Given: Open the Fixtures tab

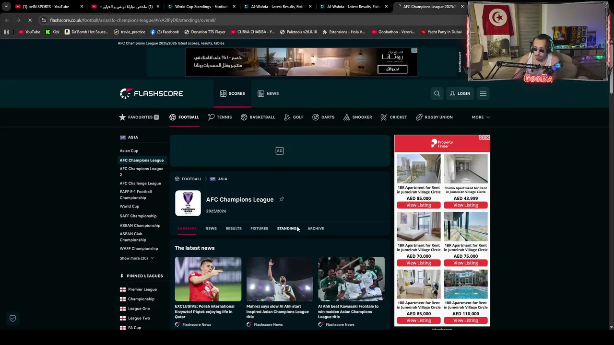Looking at the screenshot, I should pyautogui.click(x=259, y=229).
